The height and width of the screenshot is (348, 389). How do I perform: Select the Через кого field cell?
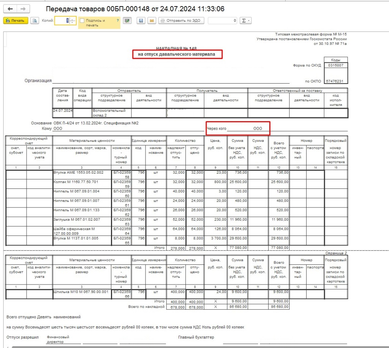tap(238, 128)
